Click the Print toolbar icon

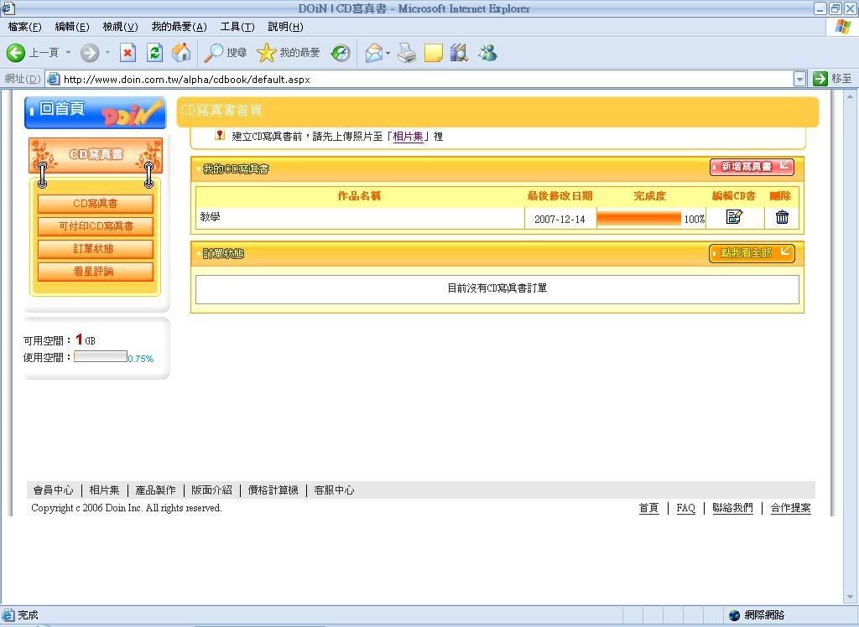[407, 54]
